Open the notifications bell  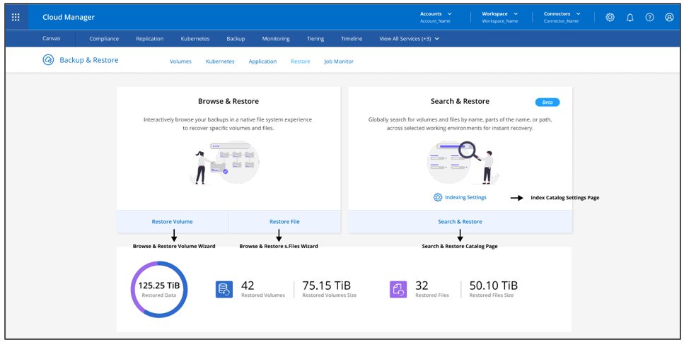point(630,17)
